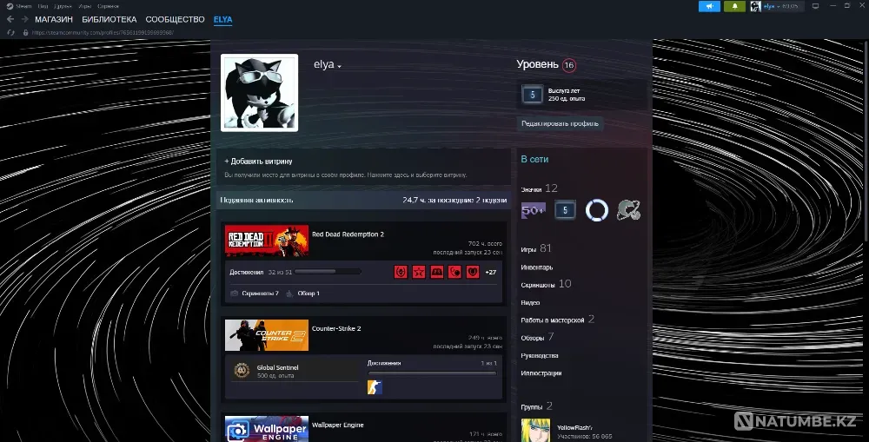Click the YellowFlash group avatar
Image resolution: width=869 pixels, height=442 pixels.
click(535, 431)
